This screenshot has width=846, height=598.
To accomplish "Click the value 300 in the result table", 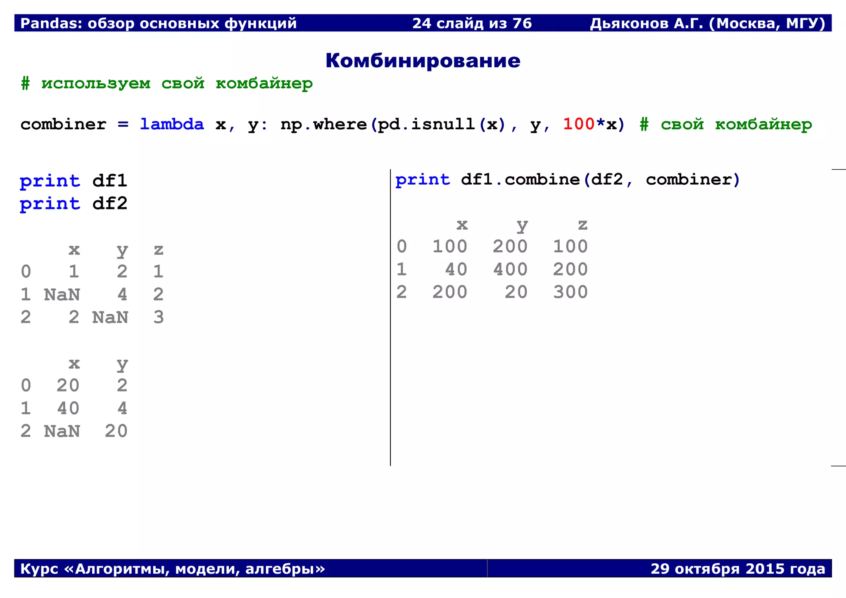I will click(570, 292).
